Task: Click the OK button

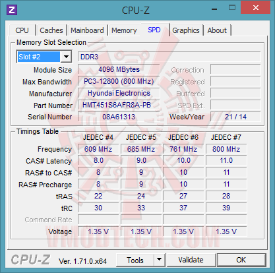Action: (241, 260)
